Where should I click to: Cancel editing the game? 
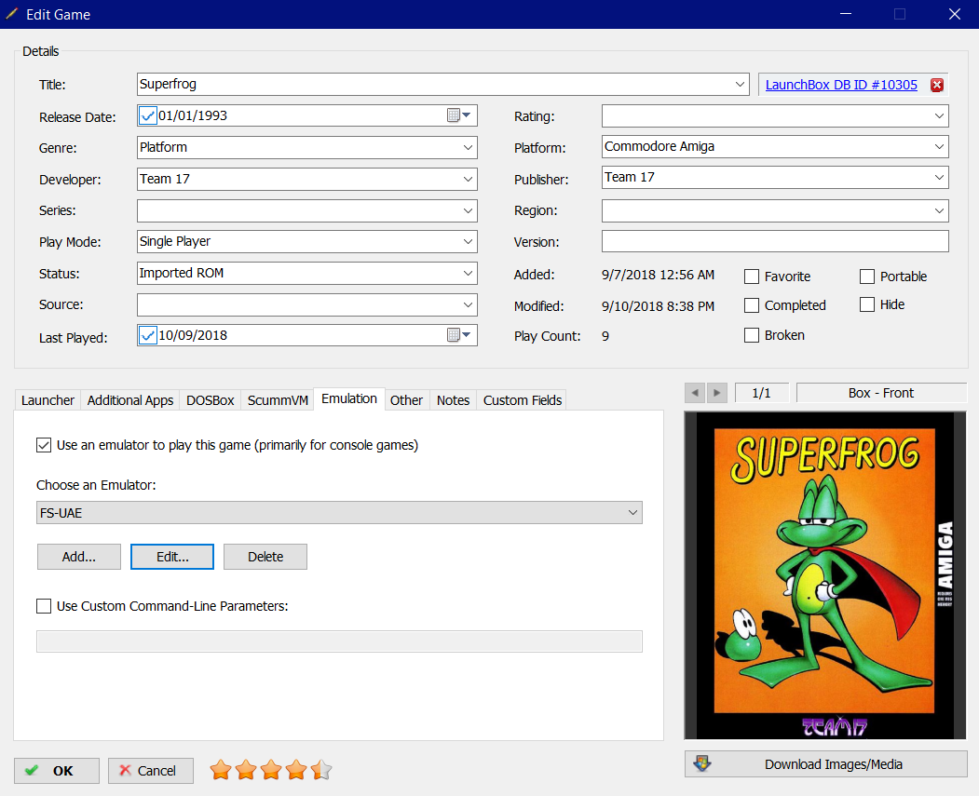pos(151,771)
